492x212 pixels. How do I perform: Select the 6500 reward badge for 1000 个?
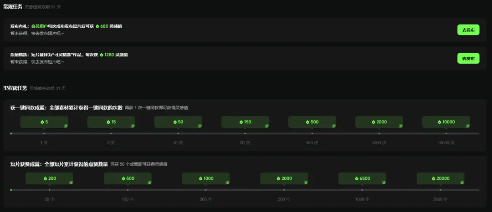click(x=362, y=178)
